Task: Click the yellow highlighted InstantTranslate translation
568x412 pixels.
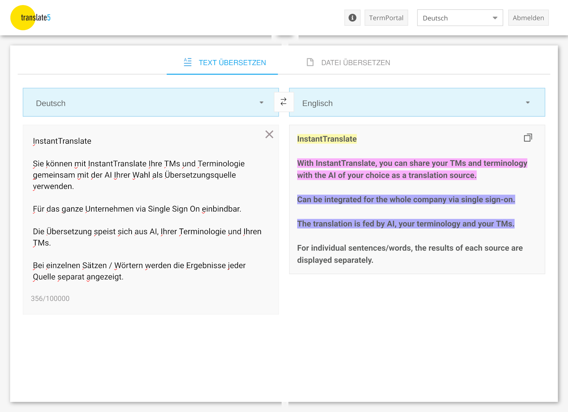Action: click(x=327, y=139)
